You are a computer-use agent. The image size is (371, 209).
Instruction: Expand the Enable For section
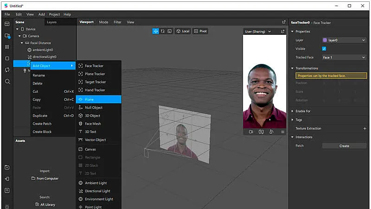(302, 111)
